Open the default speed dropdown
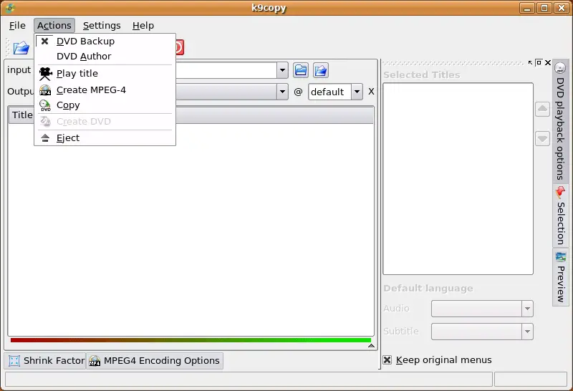573x391 pixels. tap(357, 92)
